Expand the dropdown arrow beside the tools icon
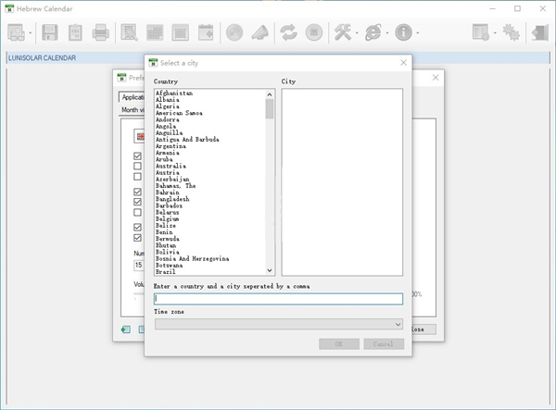Viewport: 556px width, 410px height. pyautogui.click(x=357, y=33)
